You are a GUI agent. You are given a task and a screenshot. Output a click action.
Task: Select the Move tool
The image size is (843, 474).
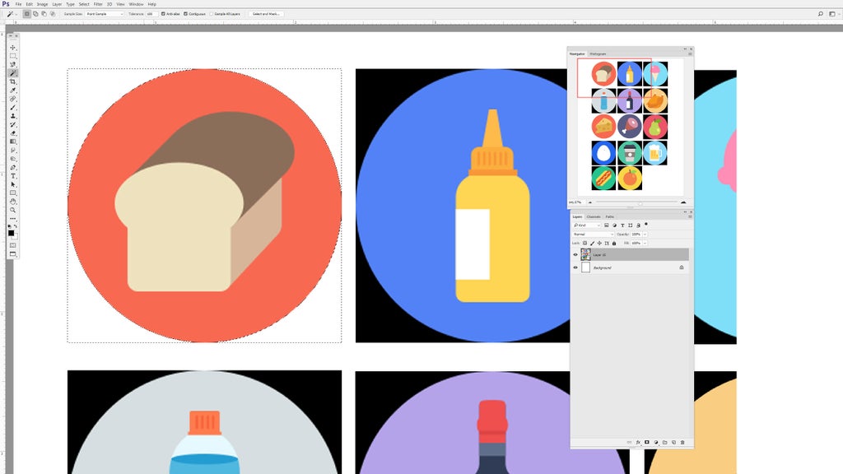[13, 47]
